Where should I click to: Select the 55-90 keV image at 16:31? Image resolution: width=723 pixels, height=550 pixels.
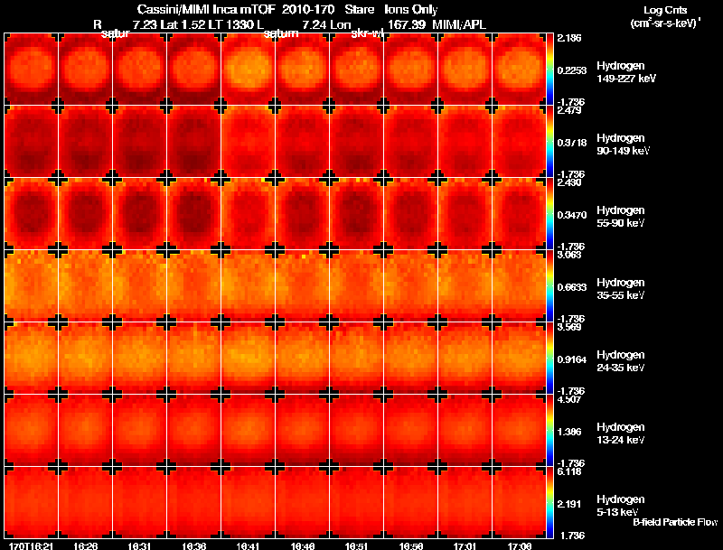(140, 214)
